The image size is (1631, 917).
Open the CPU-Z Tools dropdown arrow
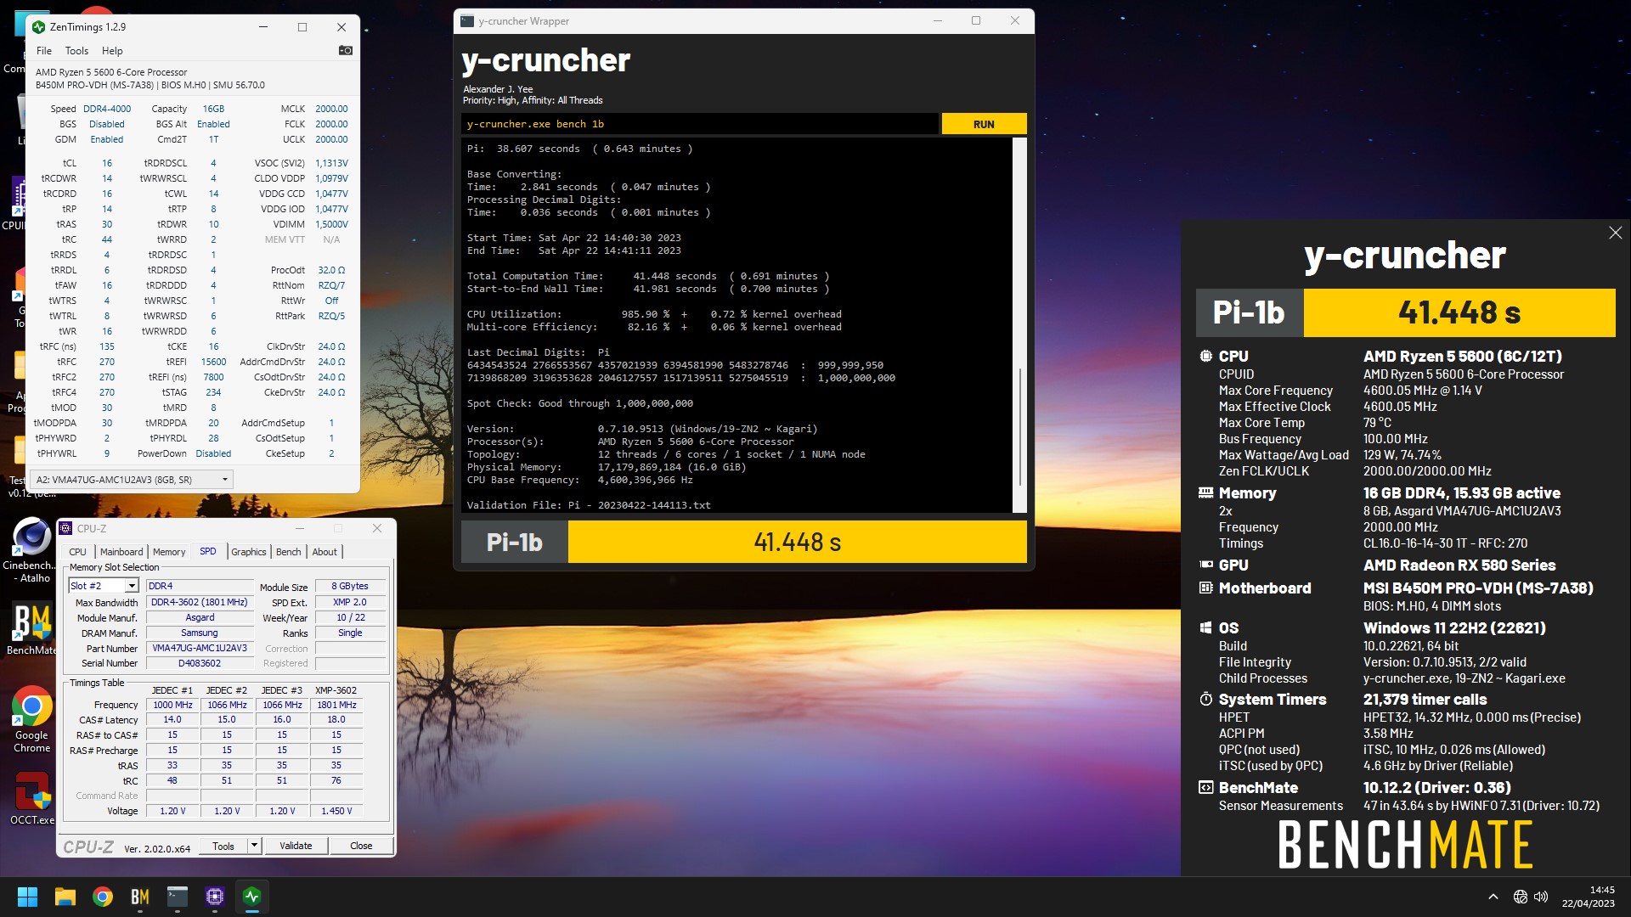point(253,846)
